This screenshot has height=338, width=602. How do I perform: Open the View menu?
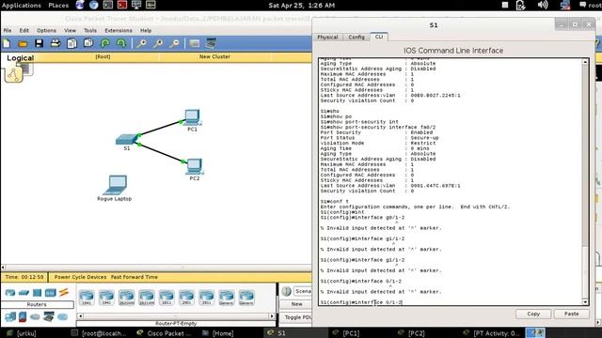(70, 30)
